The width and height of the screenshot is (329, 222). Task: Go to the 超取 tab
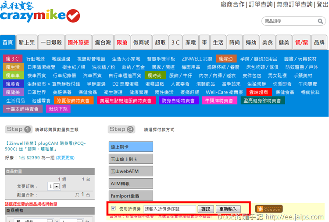[160, 42]
